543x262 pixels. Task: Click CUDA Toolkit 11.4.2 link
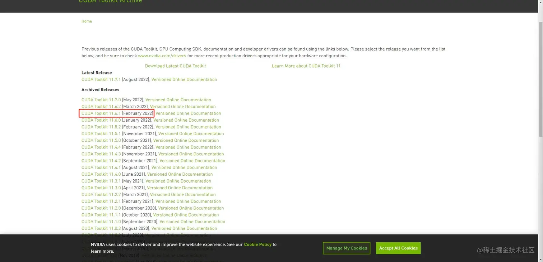[x=101, y=161]
